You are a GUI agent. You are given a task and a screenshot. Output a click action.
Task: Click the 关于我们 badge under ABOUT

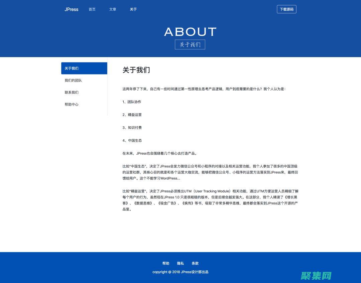tap(190, 44)
